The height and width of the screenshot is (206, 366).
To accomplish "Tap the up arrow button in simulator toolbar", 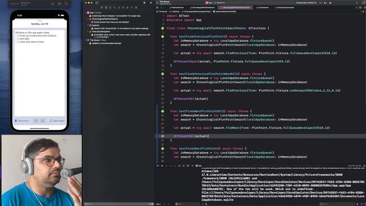I will 35,121.
